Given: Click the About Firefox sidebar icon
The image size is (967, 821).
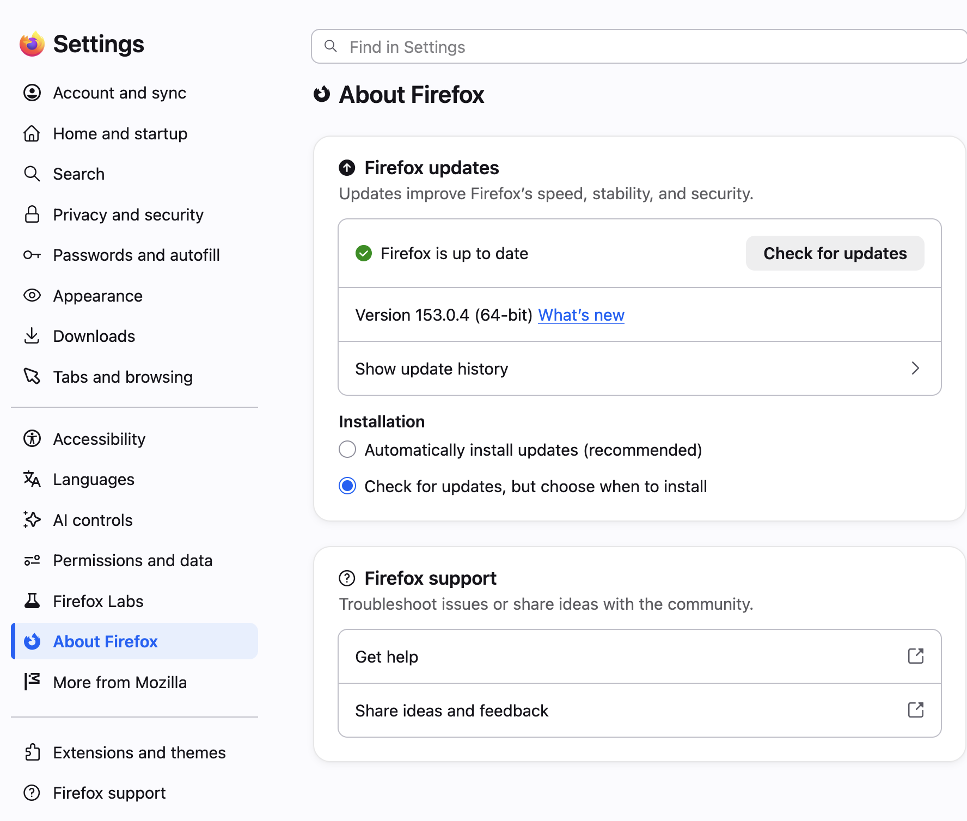Looking at the screenshot, I should click(32, 641).
